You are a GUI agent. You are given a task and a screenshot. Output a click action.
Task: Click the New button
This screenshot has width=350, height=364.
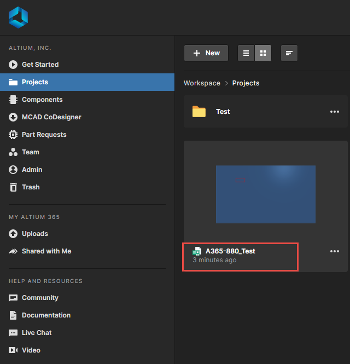pyautogui.click(x=206, y=53)
